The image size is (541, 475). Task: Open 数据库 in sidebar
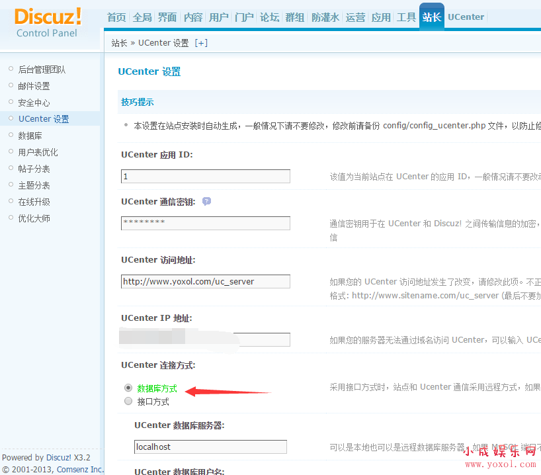click(x=30, y=136)
